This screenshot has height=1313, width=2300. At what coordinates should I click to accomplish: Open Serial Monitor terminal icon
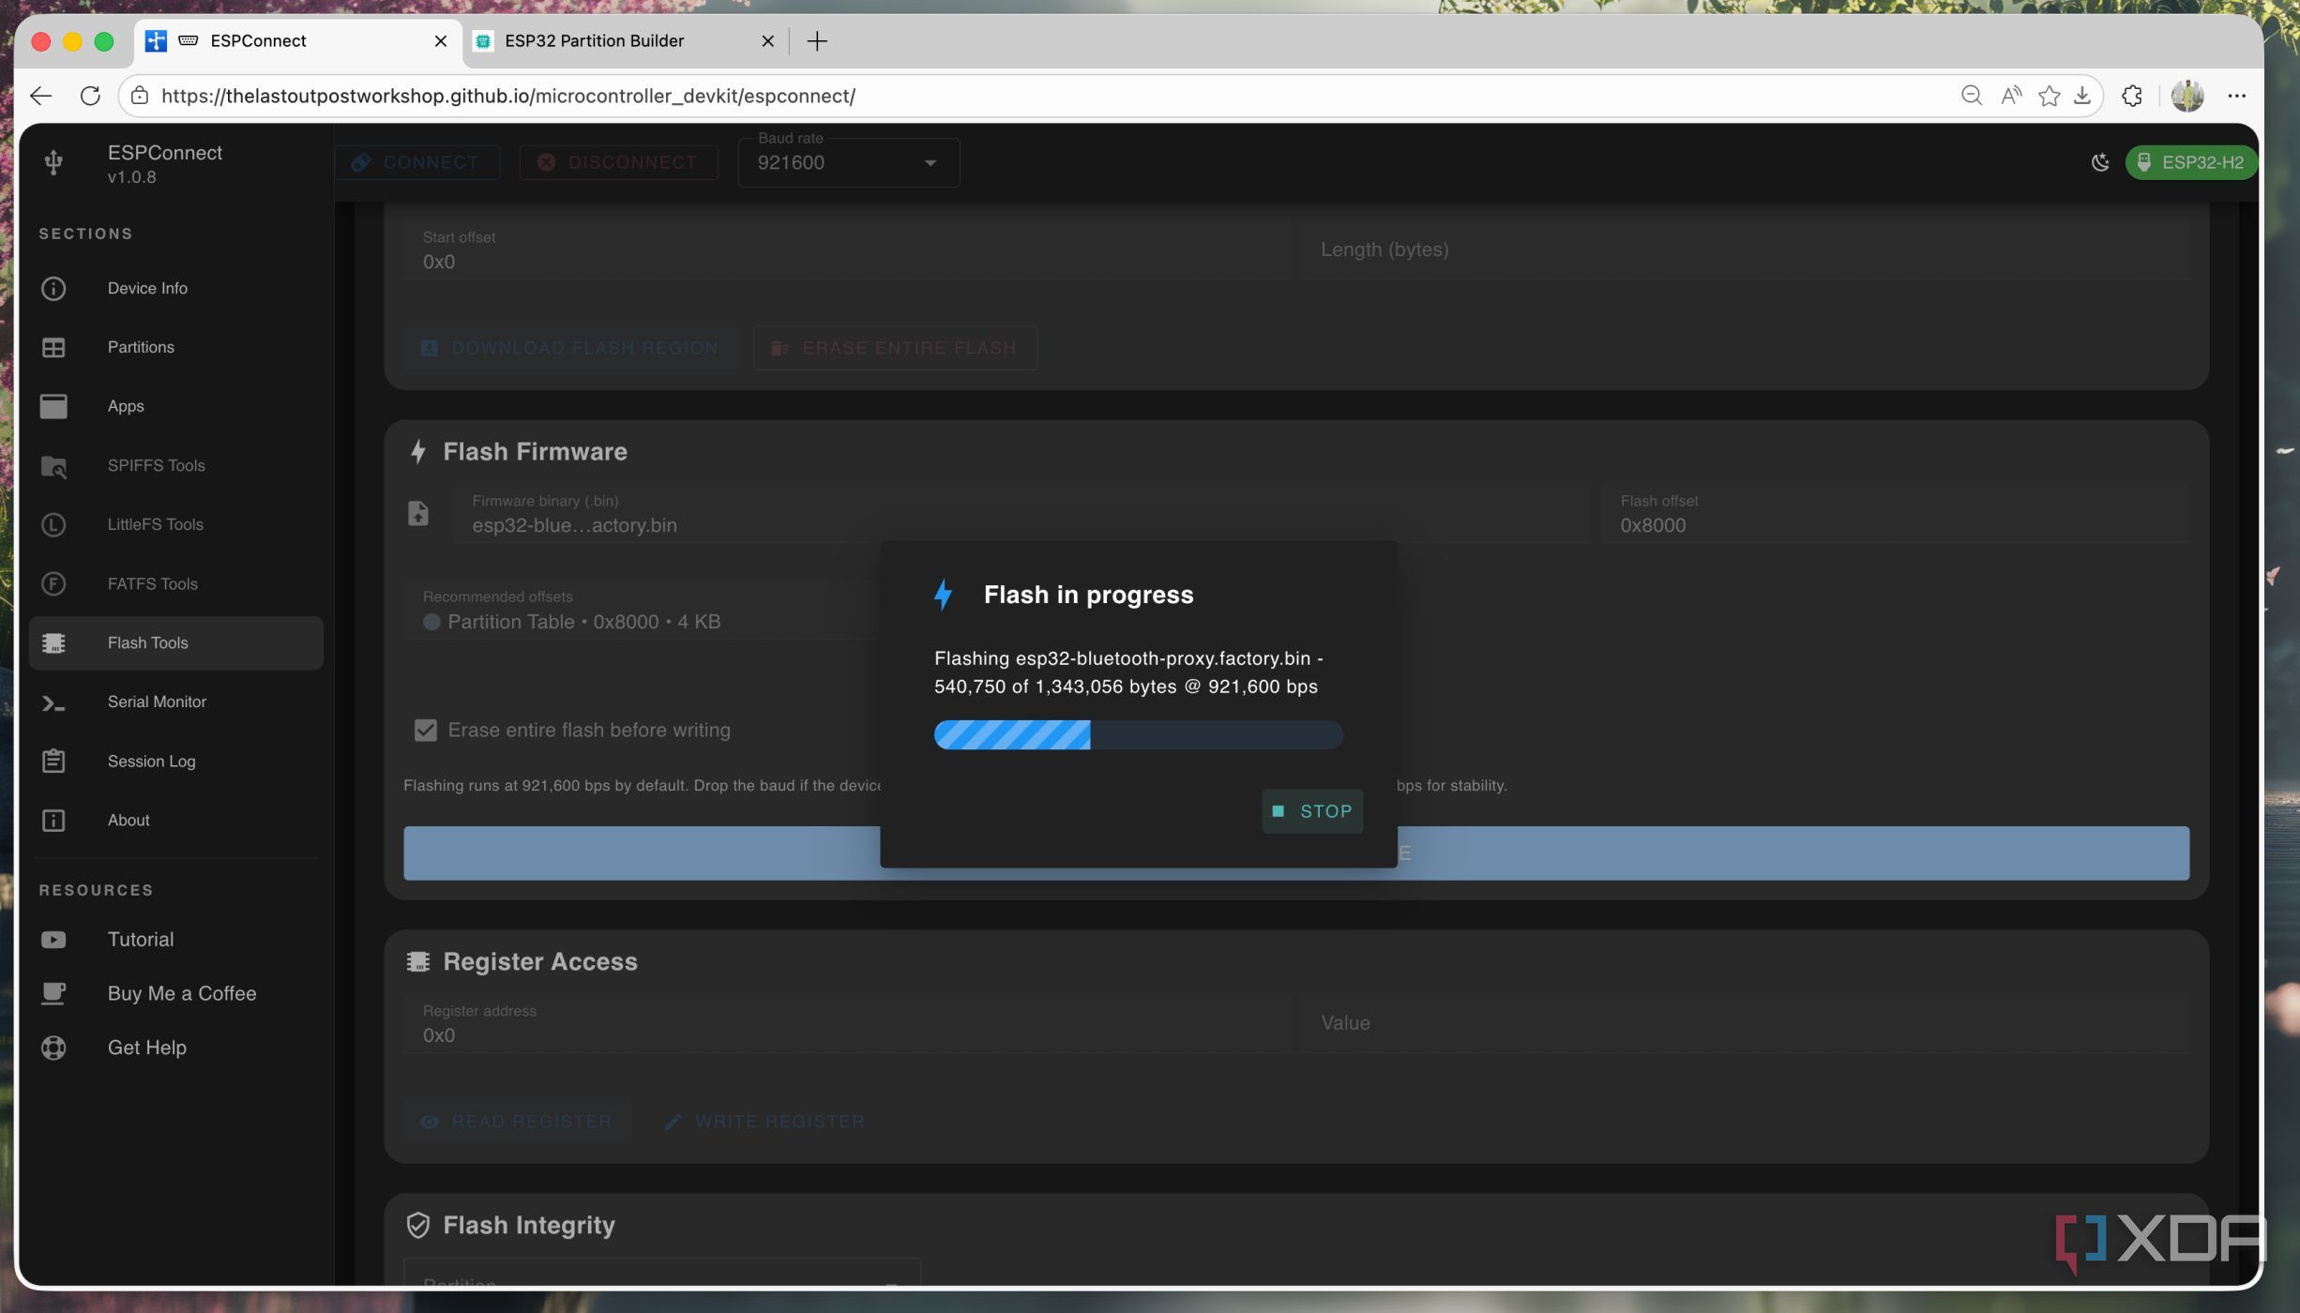[53, 702]
